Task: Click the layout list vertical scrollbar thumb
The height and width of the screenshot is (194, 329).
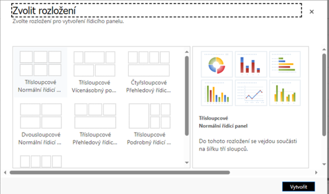Action: (187, 95)
